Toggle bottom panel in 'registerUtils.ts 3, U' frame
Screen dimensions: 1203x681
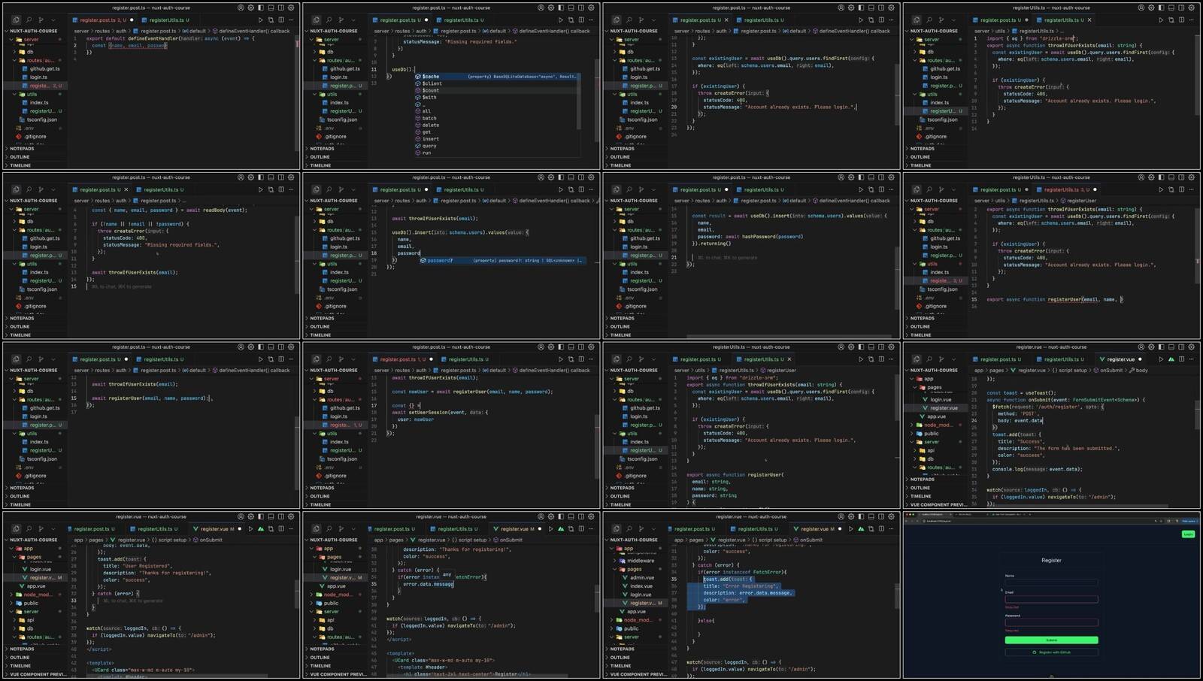[x=1171, y=177]
